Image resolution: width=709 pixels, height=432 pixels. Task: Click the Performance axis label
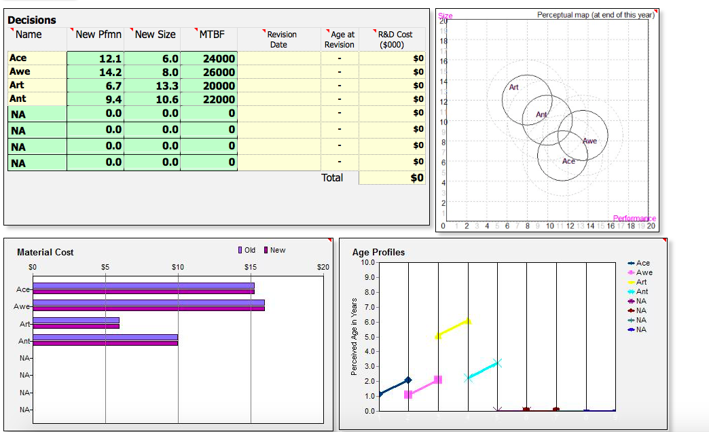[x=634, y=219]
